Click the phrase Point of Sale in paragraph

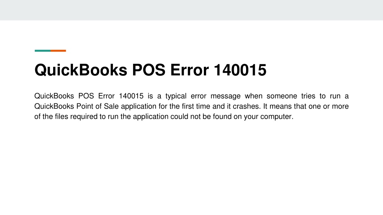[x=98, y=106]
